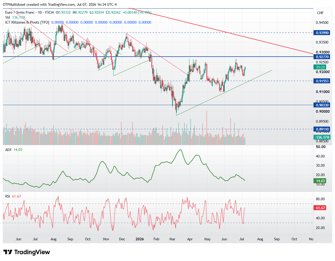Click the 25:22 countdown price label
The height and width of the screenshot is (261, 335).
click(320, 67)
